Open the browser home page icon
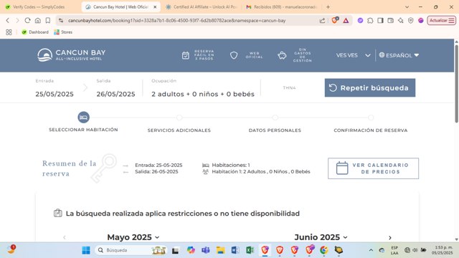 pos(38,21)
